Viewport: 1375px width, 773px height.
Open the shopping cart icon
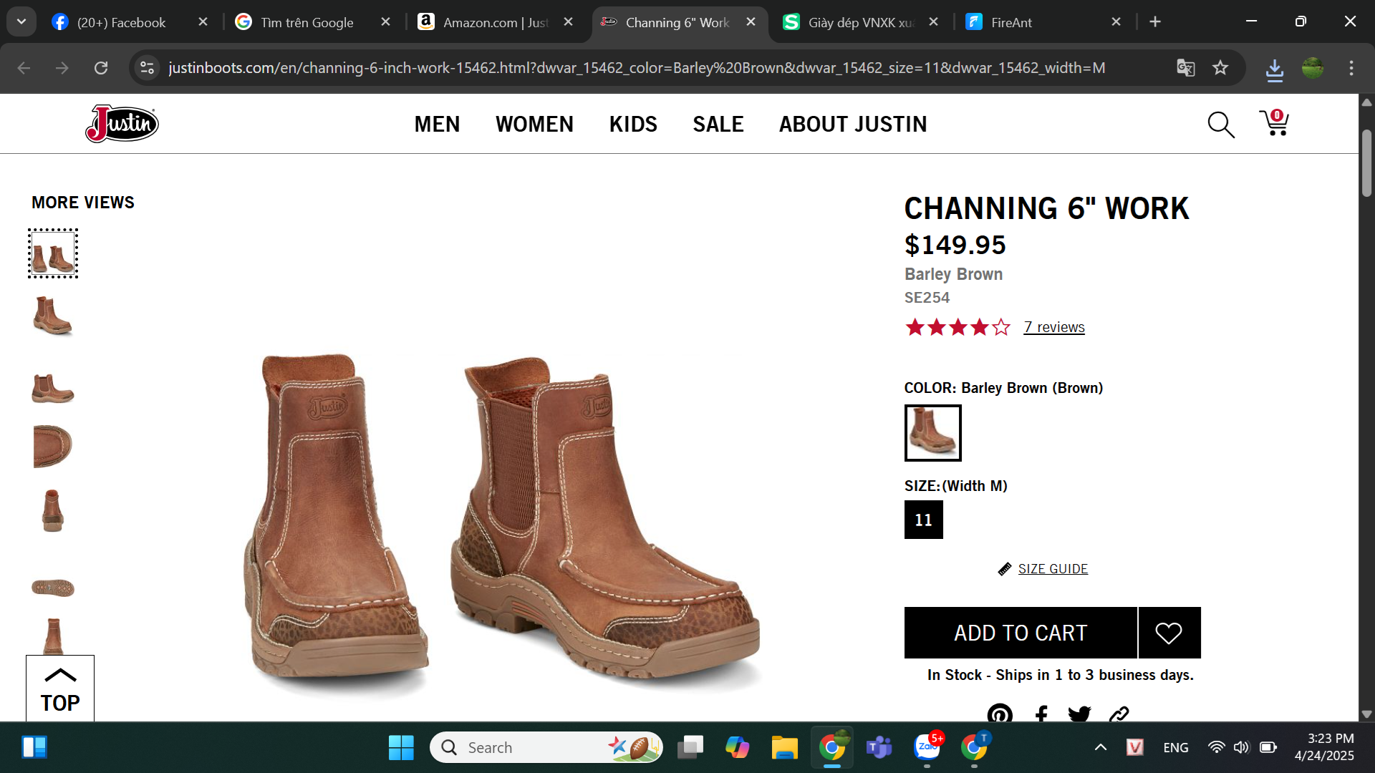click(1275, 123)
